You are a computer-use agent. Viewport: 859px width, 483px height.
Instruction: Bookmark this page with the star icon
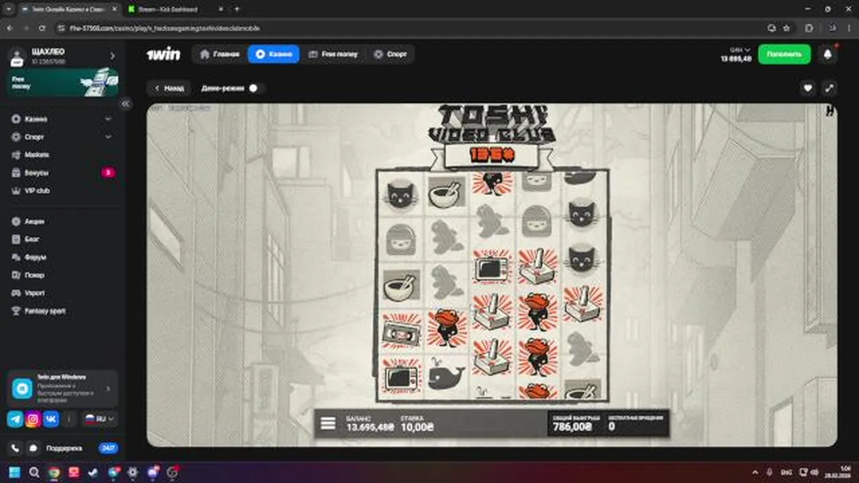click(x=786, y=28)
